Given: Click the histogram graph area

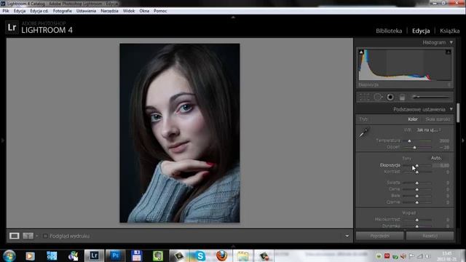Looking at the screenshot, I should click(405, 65).
